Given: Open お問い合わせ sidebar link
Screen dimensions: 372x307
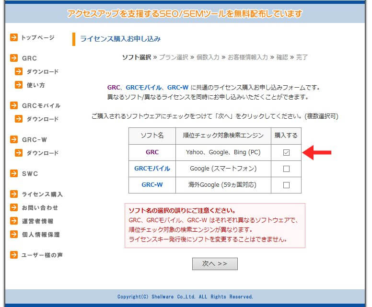Looking at the screenshot, I should [40, 208].
